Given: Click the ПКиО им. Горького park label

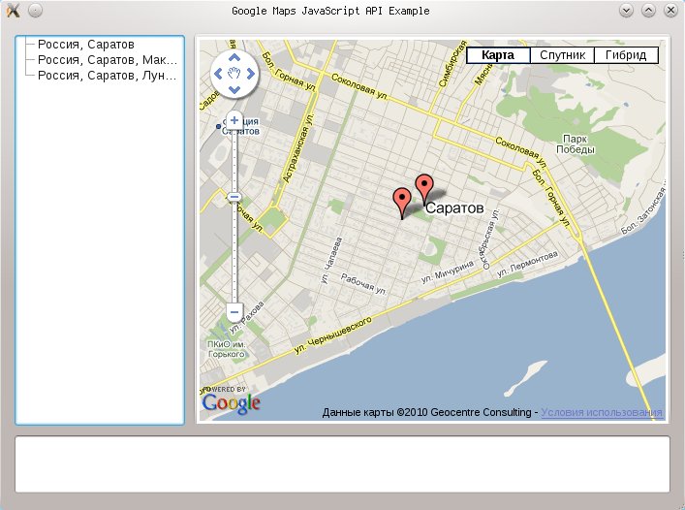Looking at the screenshot, I should tap(227, 349).
